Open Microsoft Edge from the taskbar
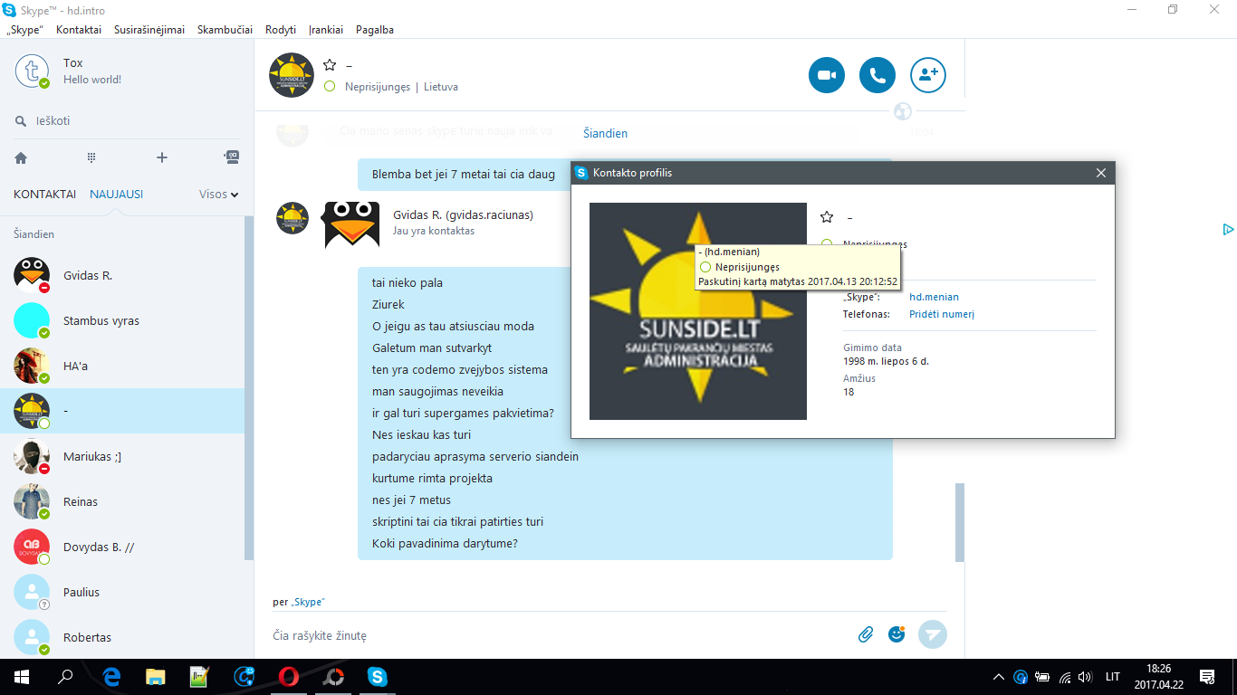 pos(111,677)
